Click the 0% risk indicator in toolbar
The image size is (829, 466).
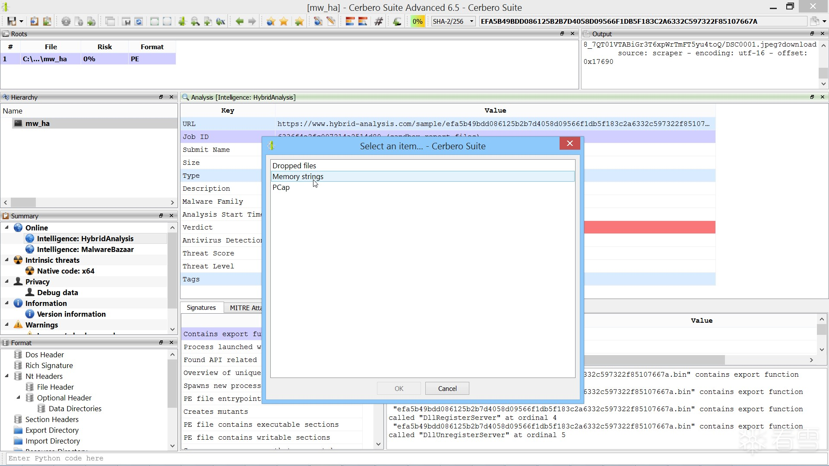pos(417,21)
